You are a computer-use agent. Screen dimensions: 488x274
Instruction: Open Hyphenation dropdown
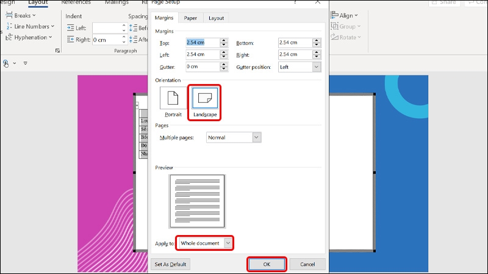pyautogui.click(x=29, y=37)
